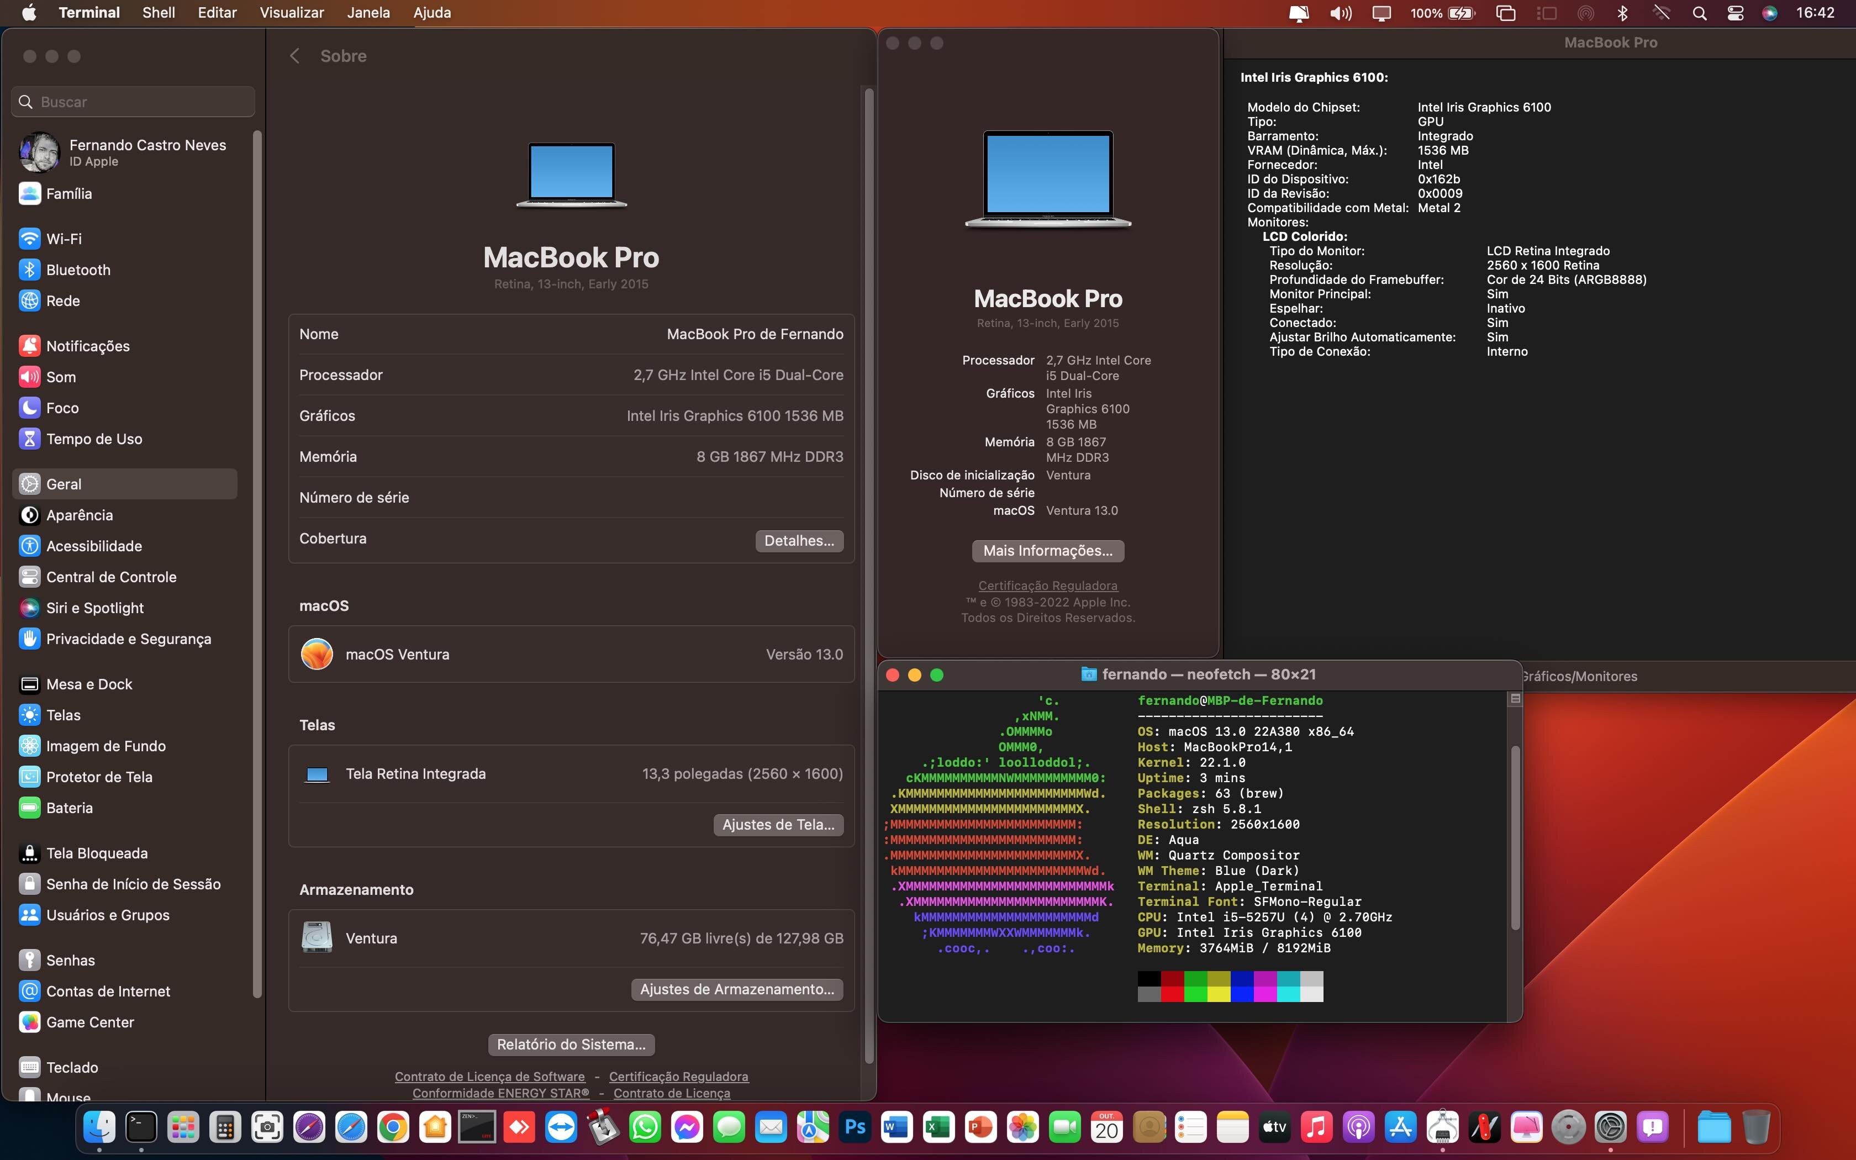Select Bluetooth in the settings sidebar
Image resolution: width=1856 pixels, height=1160 pixels.
pyautogui.click(x=77, y=270)
